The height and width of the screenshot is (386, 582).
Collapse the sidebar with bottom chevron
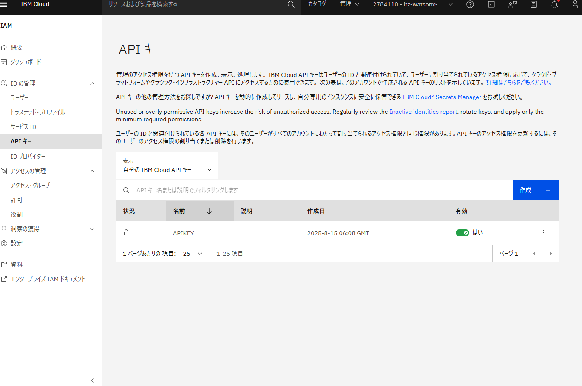92,380
